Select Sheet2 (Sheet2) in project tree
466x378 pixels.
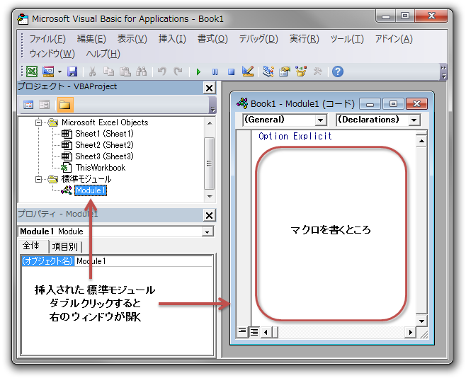pyautogui.click(x=104, y=145)
